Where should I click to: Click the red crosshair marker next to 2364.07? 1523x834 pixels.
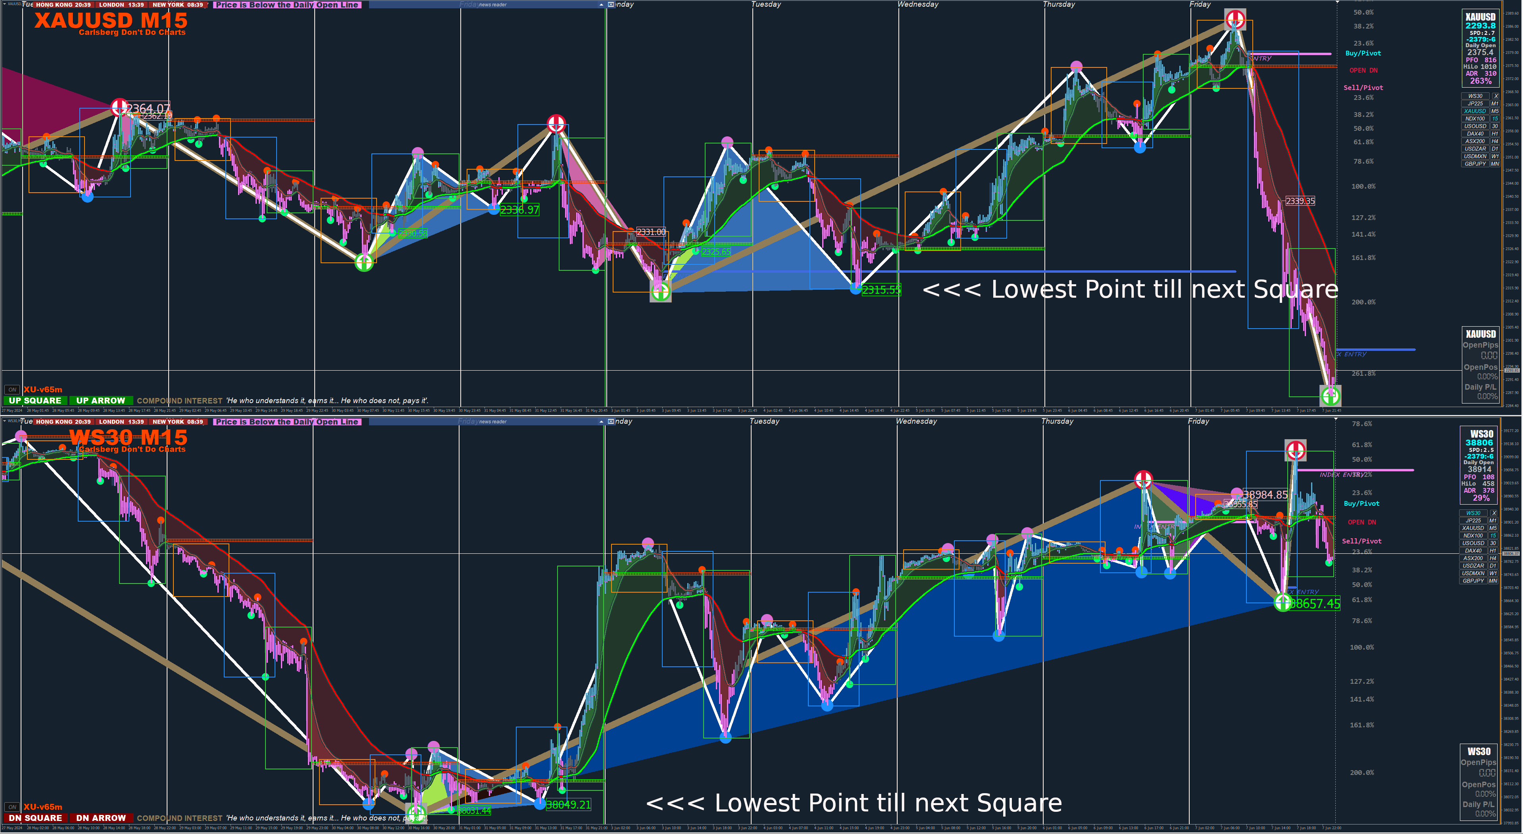click(119, 107)
